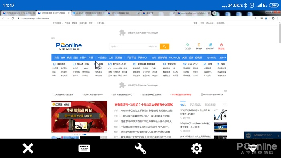Switch to the first Chrome tab
Viewport: 281px width, 158px height.
(18, 13)
